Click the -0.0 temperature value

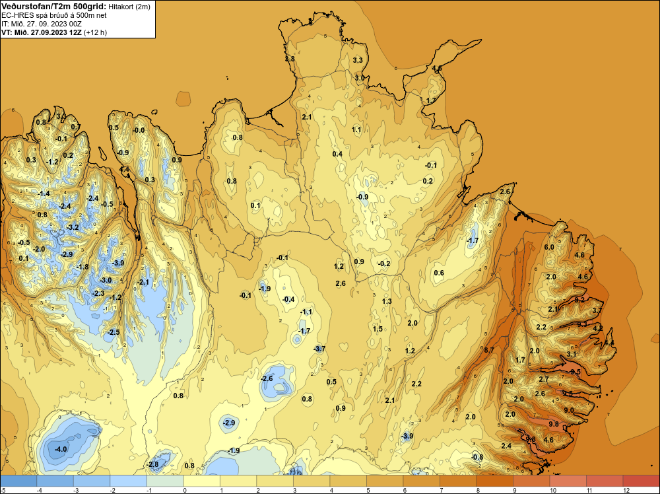coord(139,131)
